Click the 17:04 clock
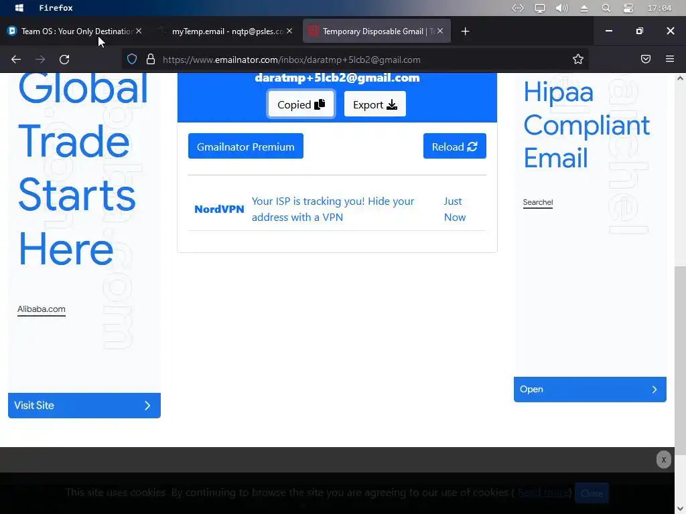The width and height of the screenshot is (686, 514). (x=659, y=8)
